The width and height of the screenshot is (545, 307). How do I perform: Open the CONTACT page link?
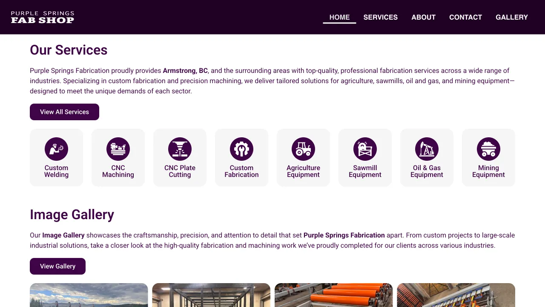465,17
